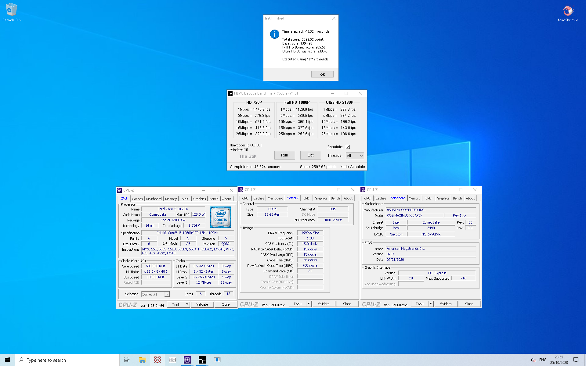Open the Recycle Bin desktop icon
The width and height of the screenshot is (586, 366).
(x=12, y=13)
